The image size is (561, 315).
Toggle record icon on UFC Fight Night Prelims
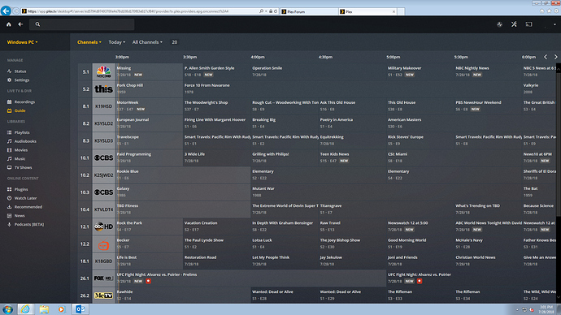(148, 281)
